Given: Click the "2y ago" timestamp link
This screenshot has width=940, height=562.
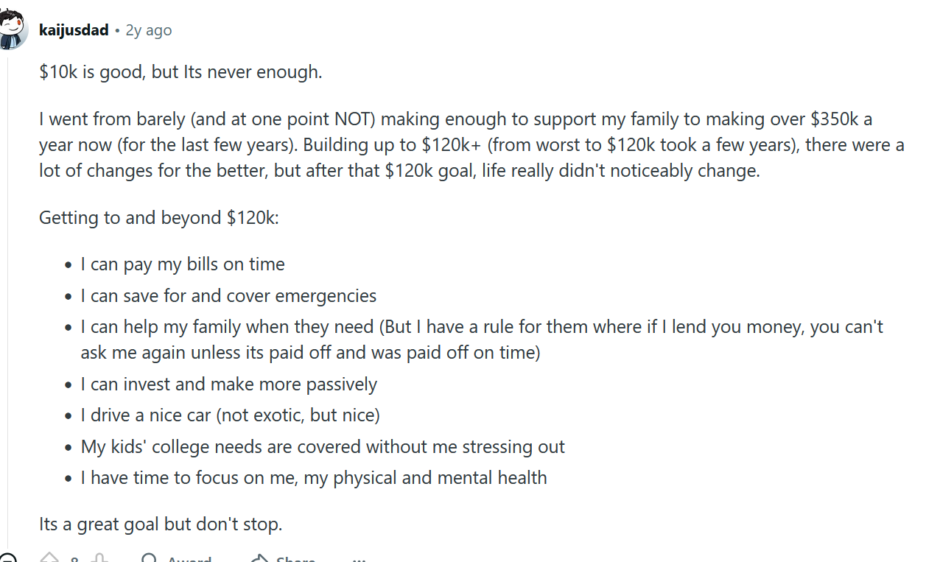Looking at the screenshot, I should (x=149, y=30).
